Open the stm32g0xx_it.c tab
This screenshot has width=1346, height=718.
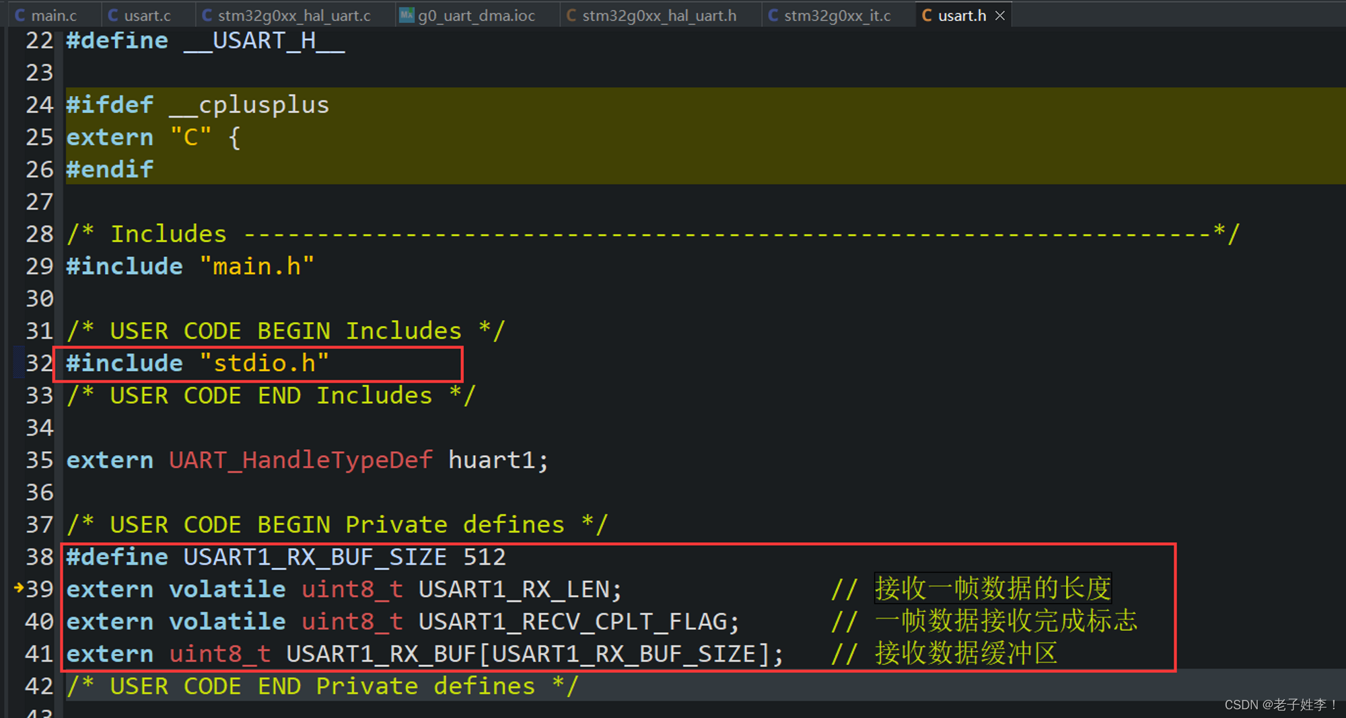click(x=830, y=15)
